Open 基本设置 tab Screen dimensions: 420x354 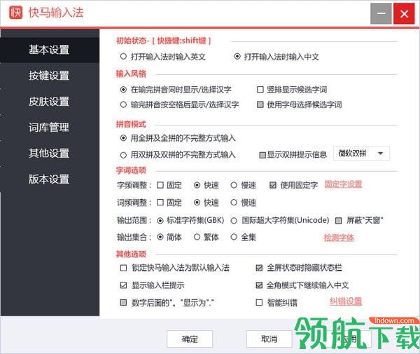[50, 50]
